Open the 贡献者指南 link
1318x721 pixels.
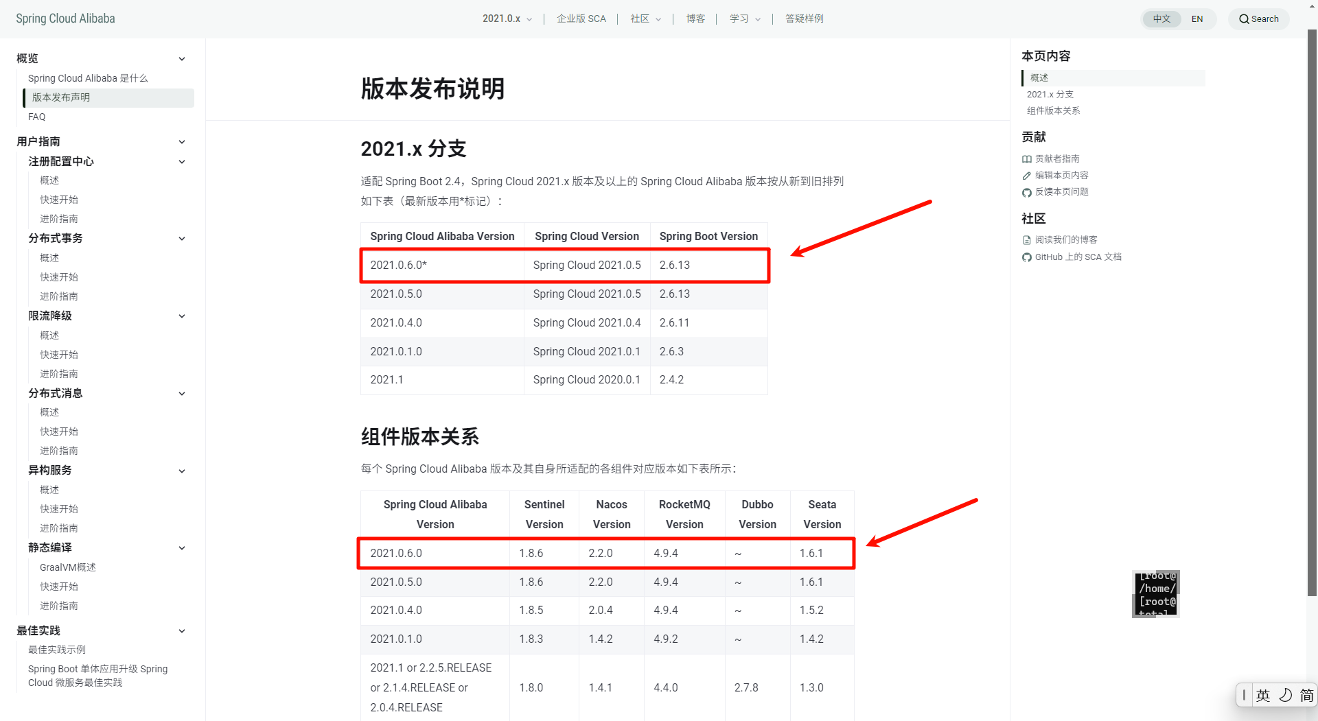point(1057,159)
